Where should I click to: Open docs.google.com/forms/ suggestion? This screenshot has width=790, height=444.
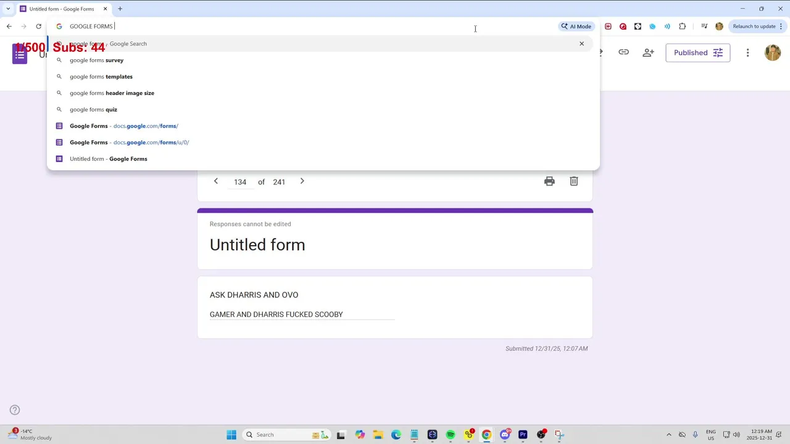[323, 126]
